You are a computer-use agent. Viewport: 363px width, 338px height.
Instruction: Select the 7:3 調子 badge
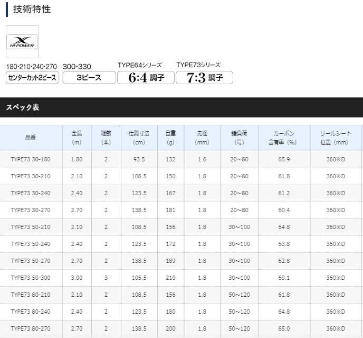tap(203, 78)
